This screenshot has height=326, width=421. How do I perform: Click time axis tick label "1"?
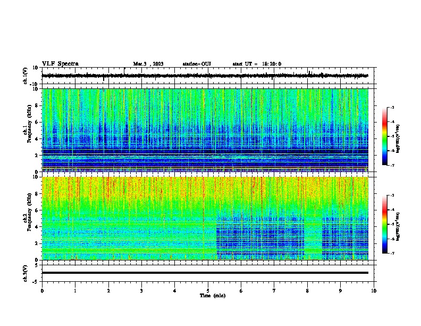tap(75, 291)
